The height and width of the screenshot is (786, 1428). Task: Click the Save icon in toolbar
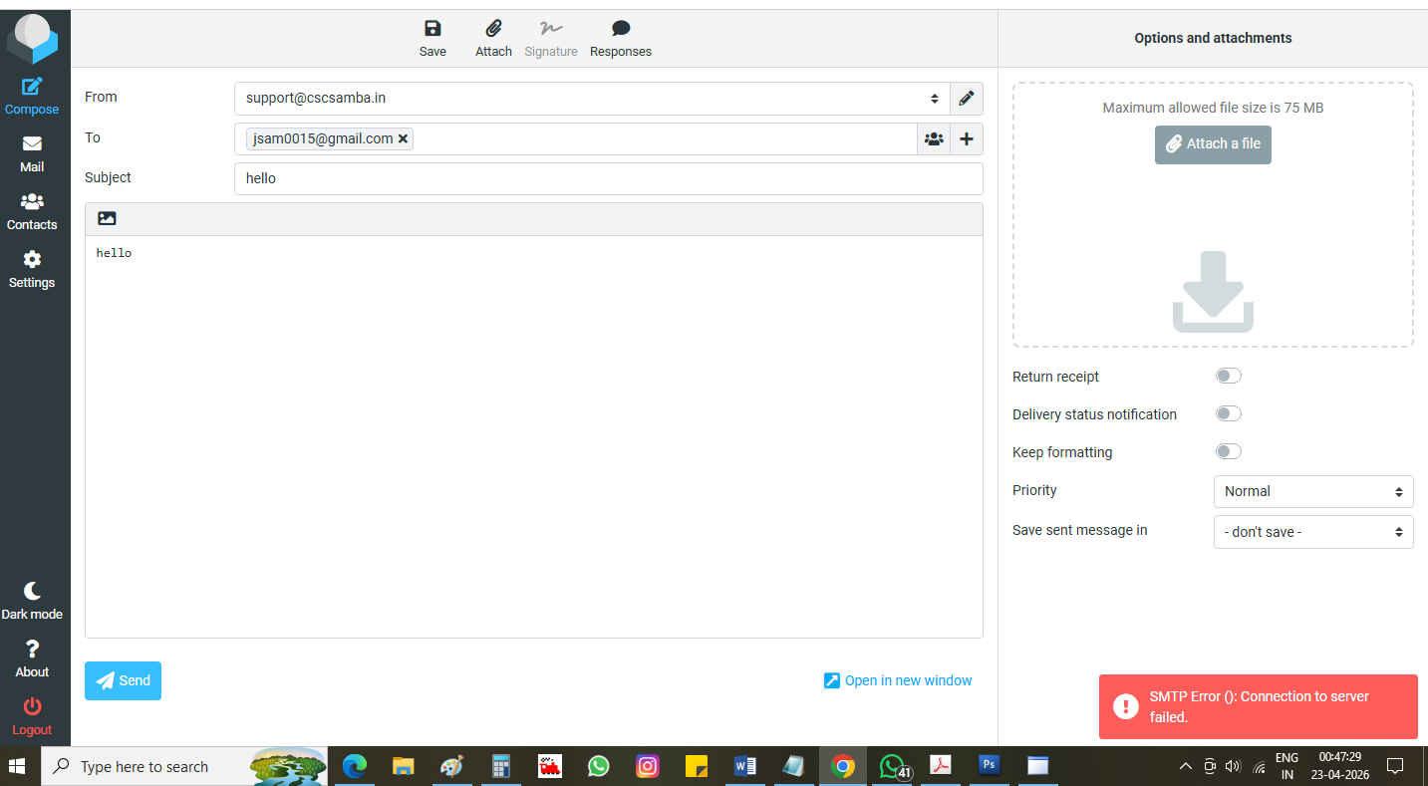(432, 30)
